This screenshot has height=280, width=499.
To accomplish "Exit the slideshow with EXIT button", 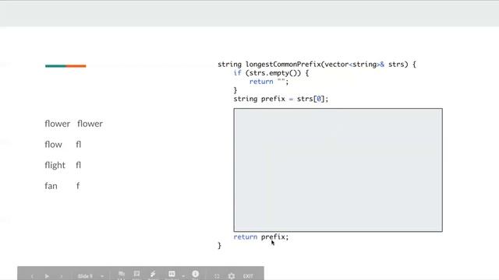I will point(248,276).
